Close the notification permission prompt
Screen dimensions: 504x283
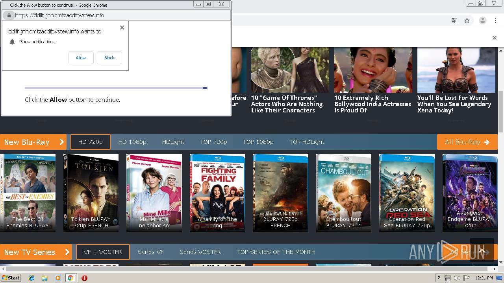[x=122, y=28]
